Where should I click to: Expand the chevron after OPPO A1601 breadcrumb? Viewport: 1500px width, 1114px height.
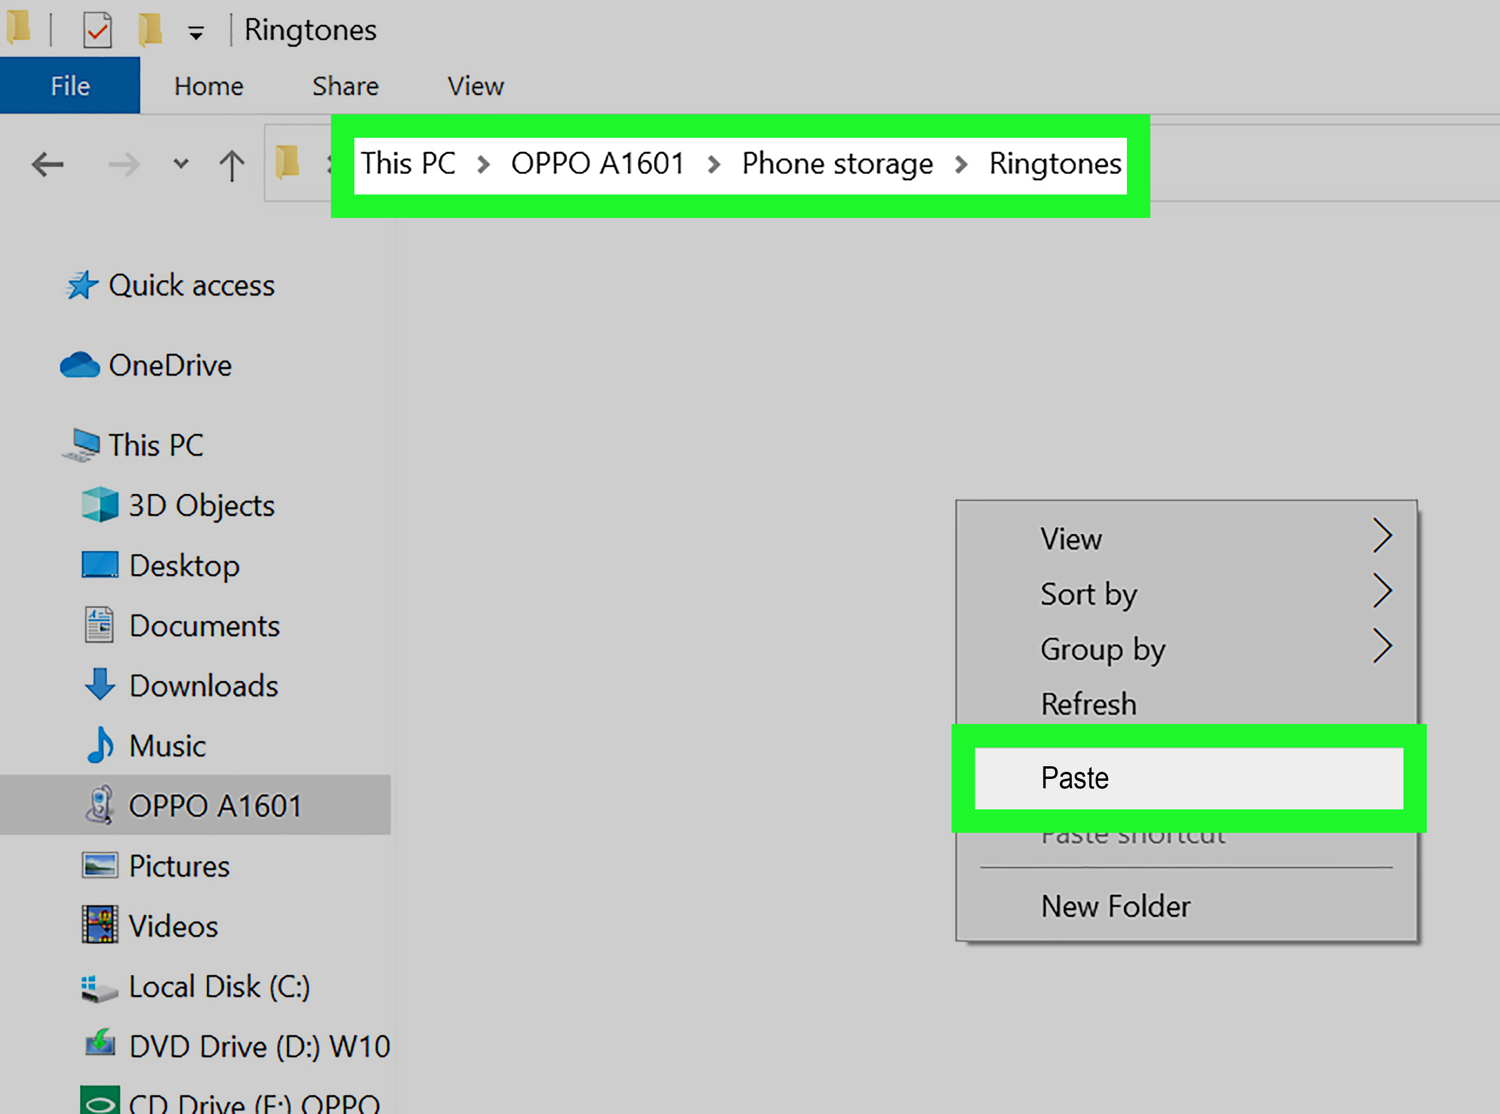tap(713, 164)
